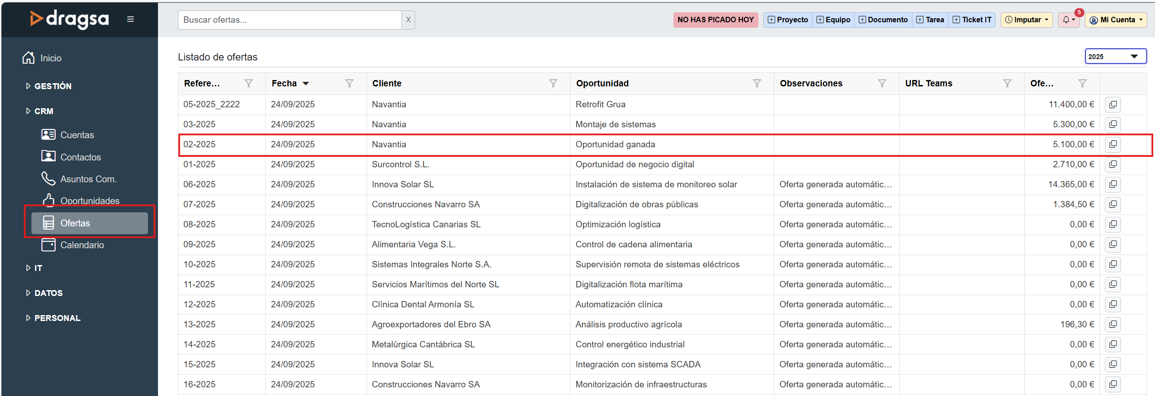
Task: Duplicate the Surcontrol S.L. offer with copy icon
Action: pos(1113,165)
